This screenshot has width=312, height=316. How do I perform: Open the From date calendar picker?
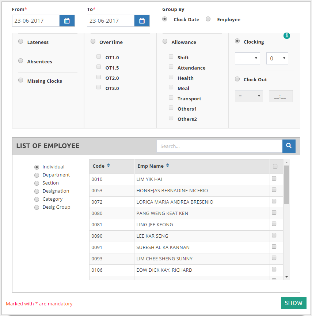click(67, 21)
